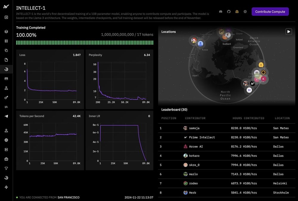Click the plus-square create icon in the sidebar
Screen dimensions: 298x201
[6, 17]
